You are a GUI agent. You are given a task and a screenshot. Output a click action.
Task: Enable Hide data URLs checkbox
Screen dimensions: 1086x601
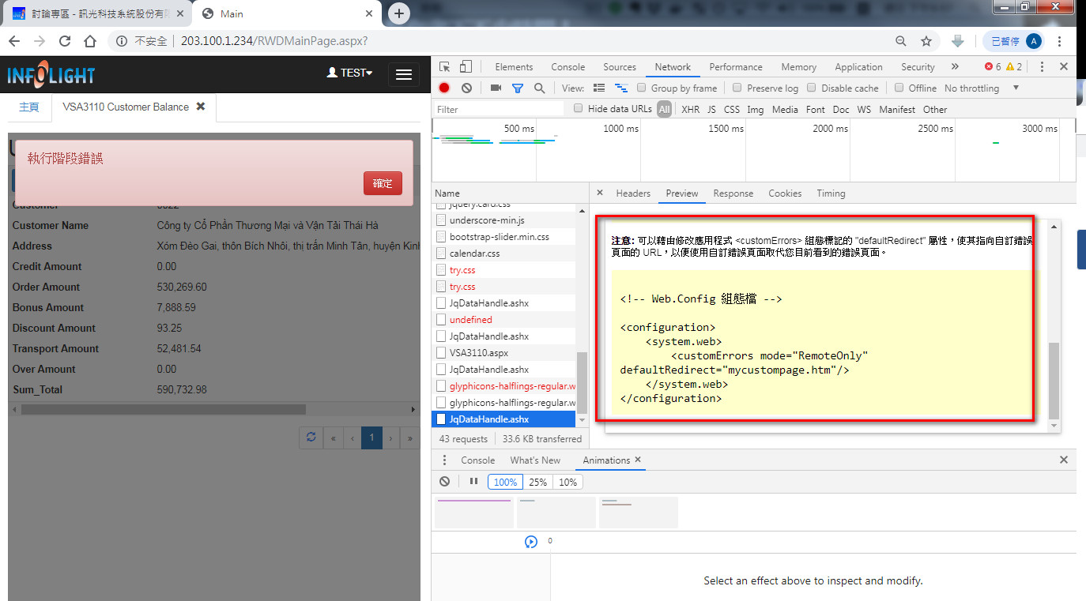579,108
